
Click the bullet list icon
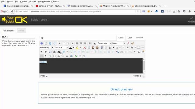coord(117,48)
